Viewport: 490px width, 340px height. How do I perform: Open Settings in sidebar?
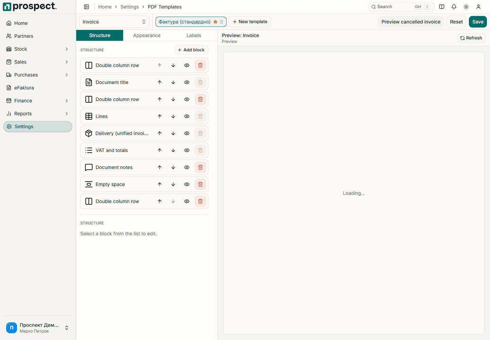coord(38,126)
